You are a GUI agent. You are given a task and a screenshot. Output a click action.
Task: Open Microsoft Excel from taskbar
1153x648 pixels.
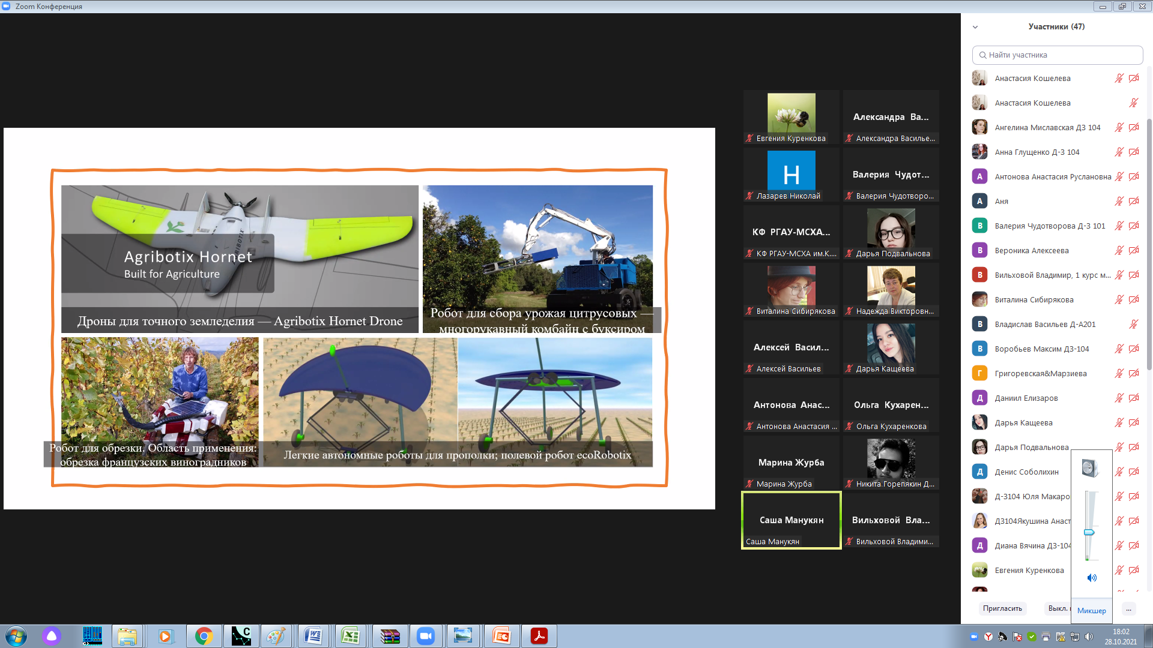click(x=350, y=636)
